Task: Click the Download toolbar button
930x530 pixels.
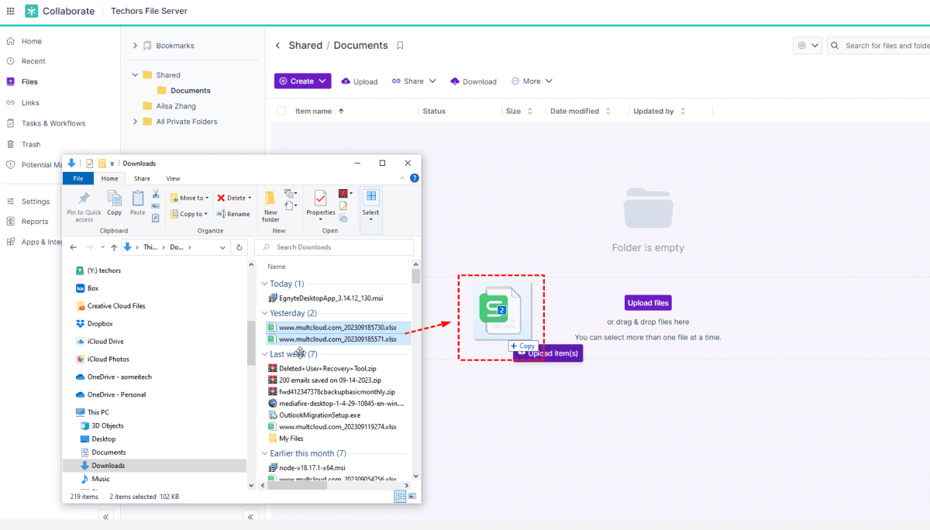Action: pos(474,81)
